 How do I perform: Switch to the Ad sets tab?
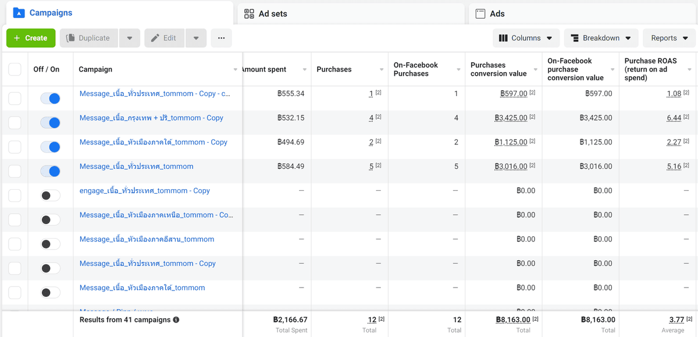click(x=351, y=13)
